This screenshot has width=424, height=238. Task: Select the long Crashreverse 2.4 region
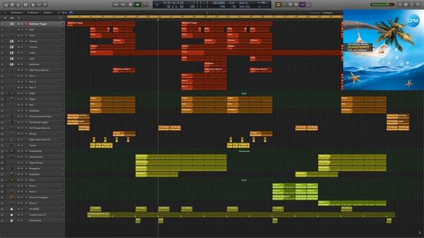[241, 215]
